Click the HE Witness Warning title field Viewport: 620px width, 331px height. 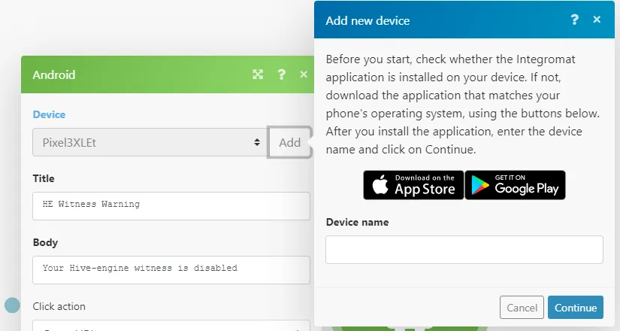[171, 206]
